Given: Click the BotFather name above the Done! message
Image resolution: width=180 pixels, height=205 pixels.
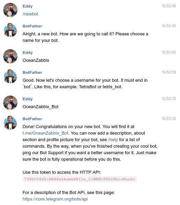Looking at the screenshot, I should tap(32, 119).
